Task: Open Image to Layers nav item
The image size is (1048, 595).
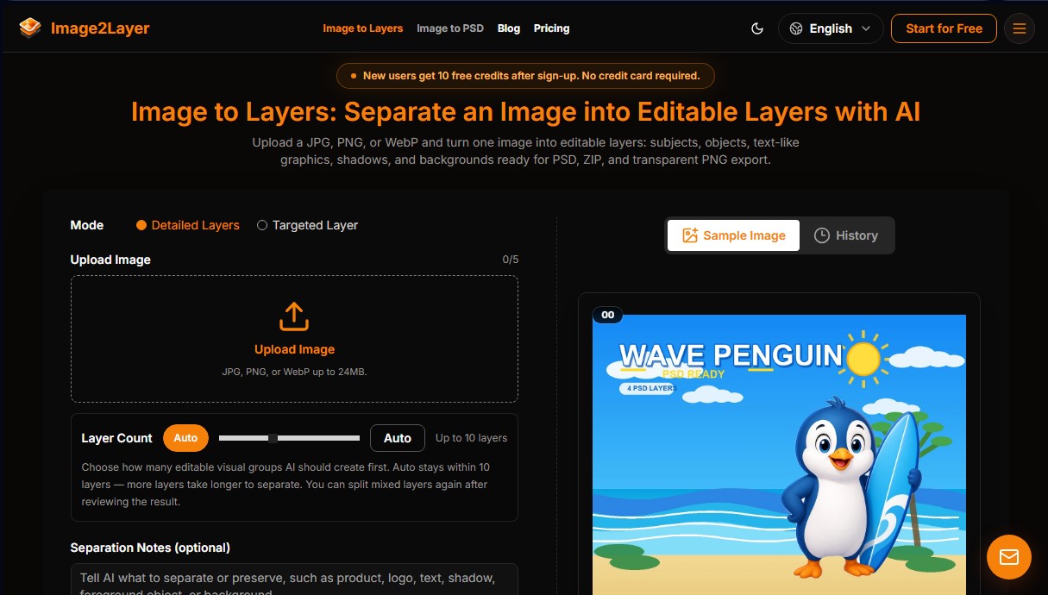Action: [362, 28]
